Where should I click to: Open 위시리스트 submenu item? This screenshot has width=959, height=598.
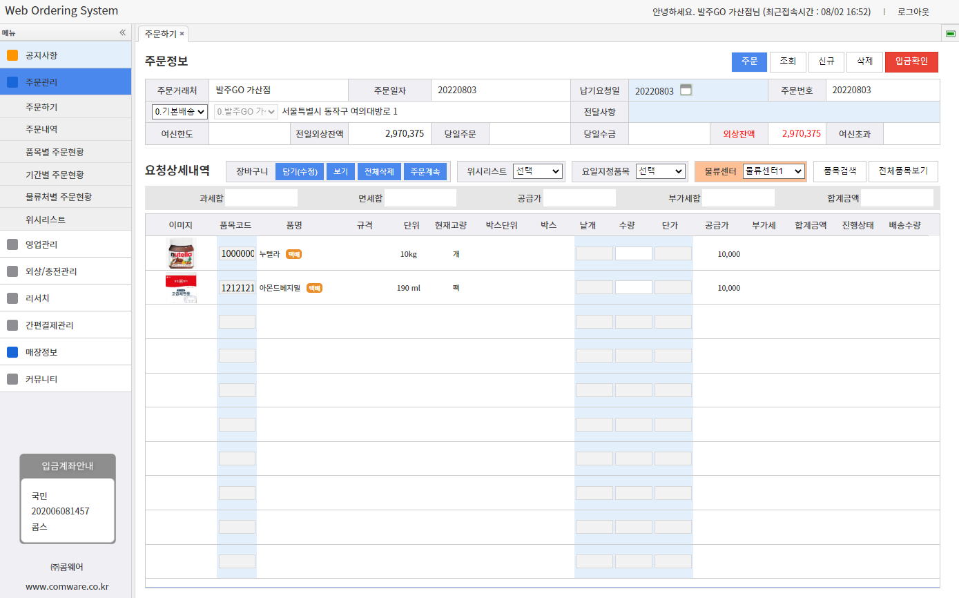tap(66, 220)
